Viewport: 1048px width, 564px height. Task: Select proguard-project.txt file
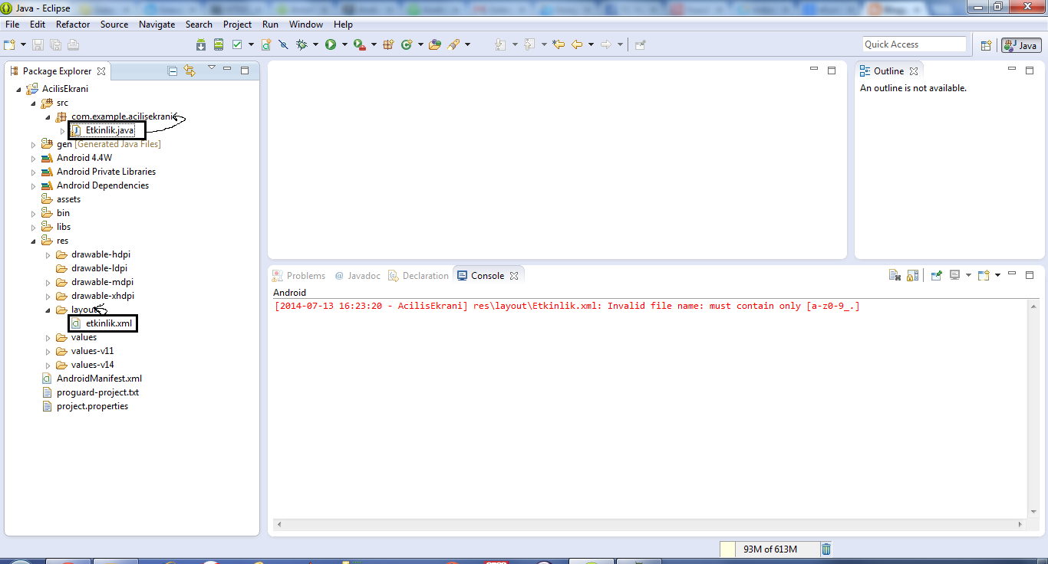97,392
